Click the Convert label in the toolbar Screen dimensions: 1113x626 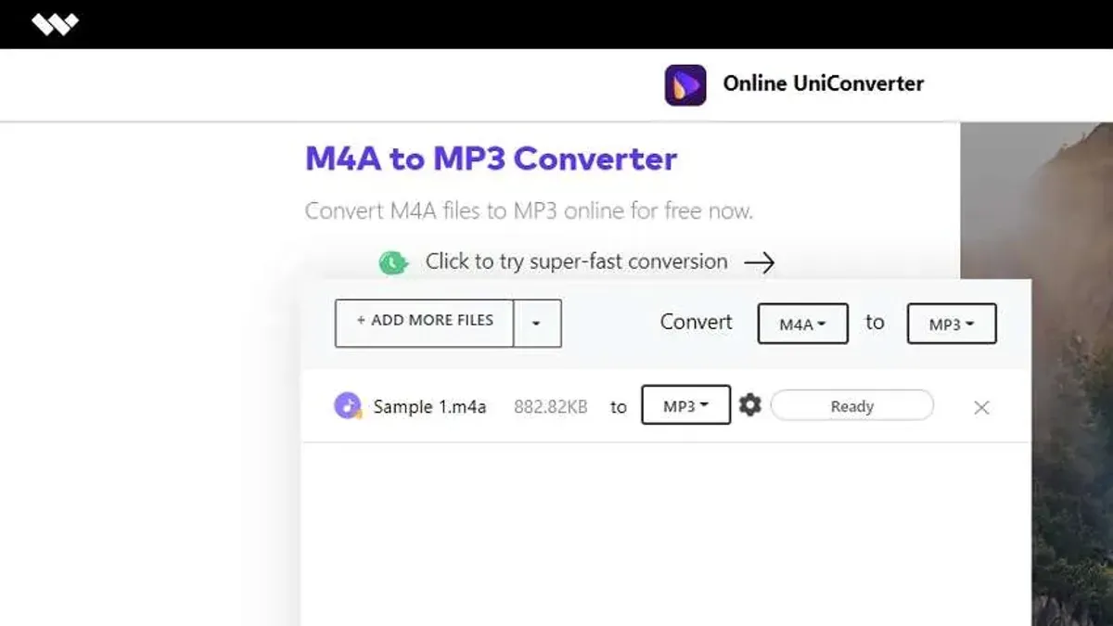click(x=696, y=322)
